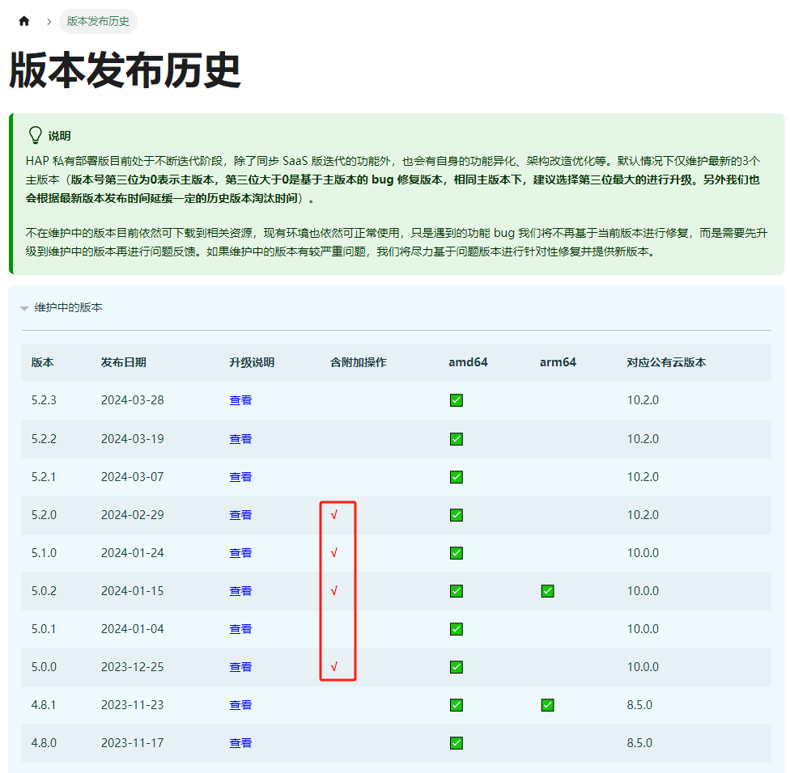Screen dimensions: 790x773
Task: Click the arm64 green check icon for 5.0.2
Action: [x=547, y=591]
